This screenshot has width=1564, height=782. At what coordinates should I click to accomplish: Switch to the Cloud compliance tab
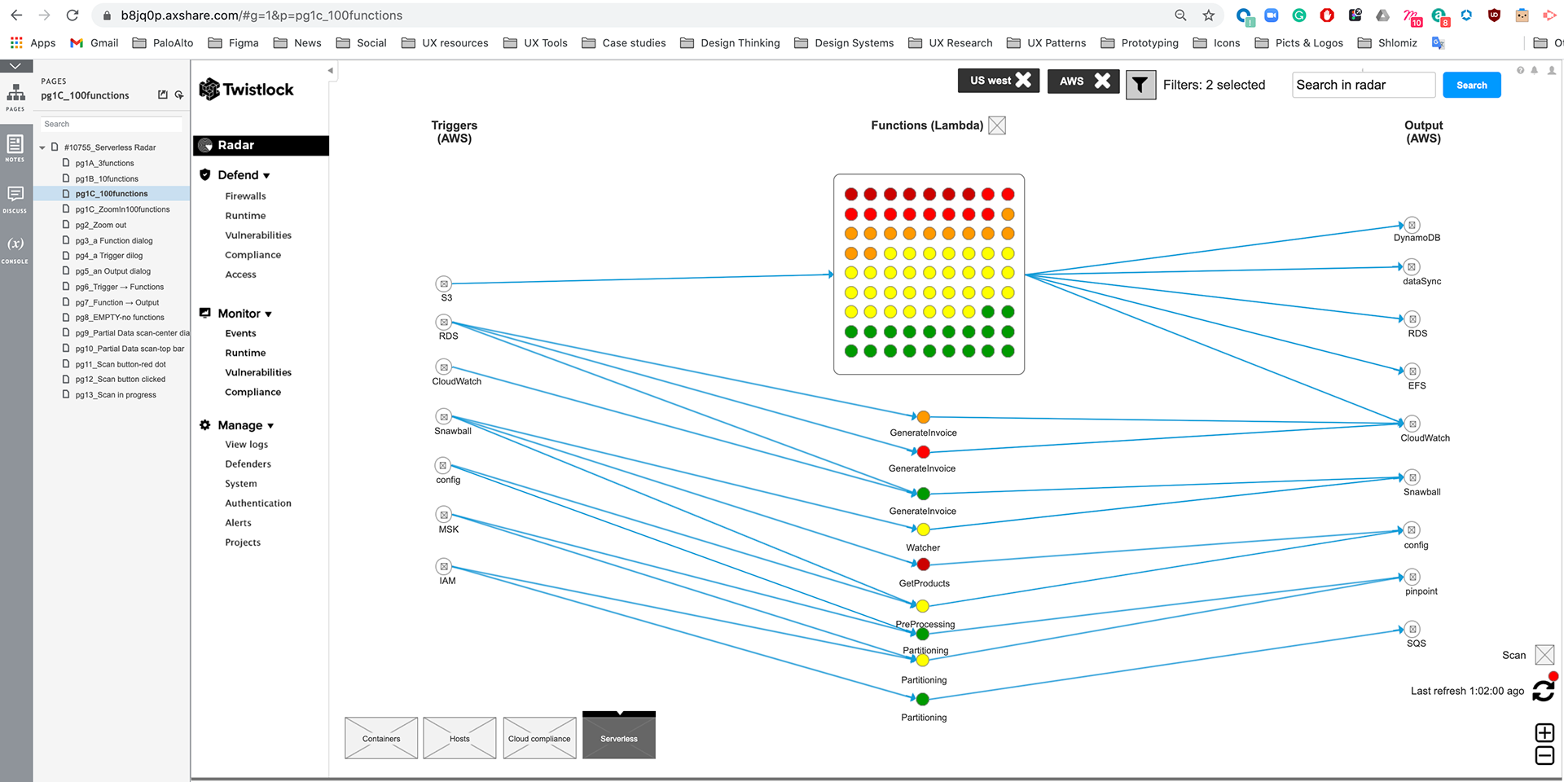(x=539, y=738)
